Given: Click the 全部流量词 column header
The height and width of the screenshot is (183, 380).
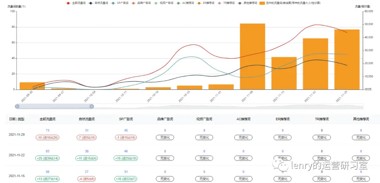Looking at the screenshot, I should tap(47, 119).
